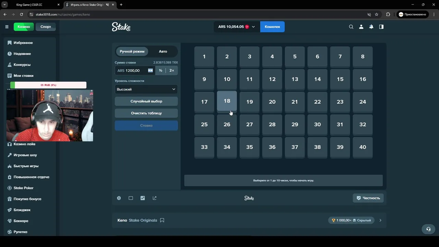Open Chrome extensions puzzle icon
The height and width of the screenshot is (247, 439).
pyautogui.click(x=388, y=14)
